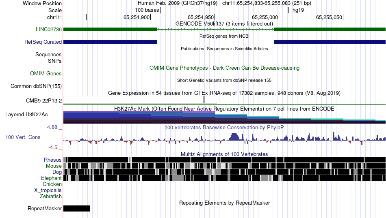Click the tall PhyloP conservation peak

234,137
